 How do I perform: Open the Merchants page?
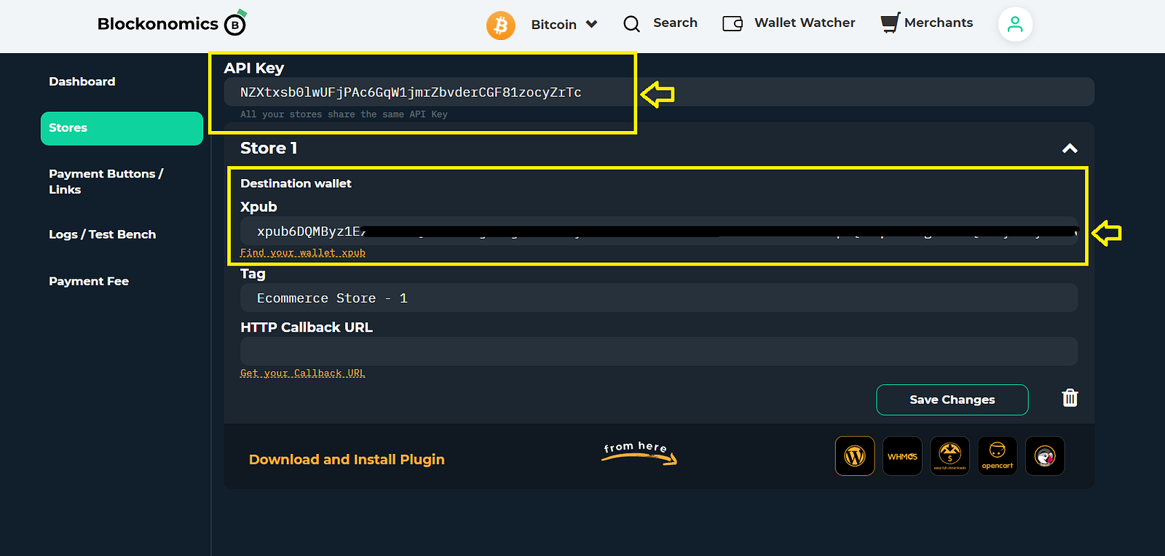(x=939, y=23)
